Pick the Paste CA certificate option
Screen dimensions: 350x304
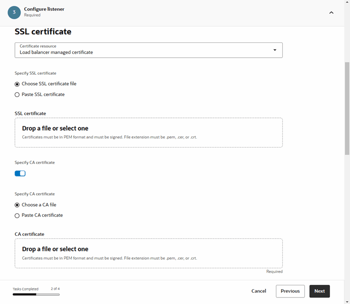(x=17, y=215)
